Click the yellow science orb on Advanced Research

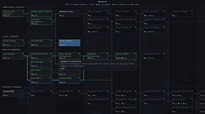pyautogui.click(x=88, y=24)
